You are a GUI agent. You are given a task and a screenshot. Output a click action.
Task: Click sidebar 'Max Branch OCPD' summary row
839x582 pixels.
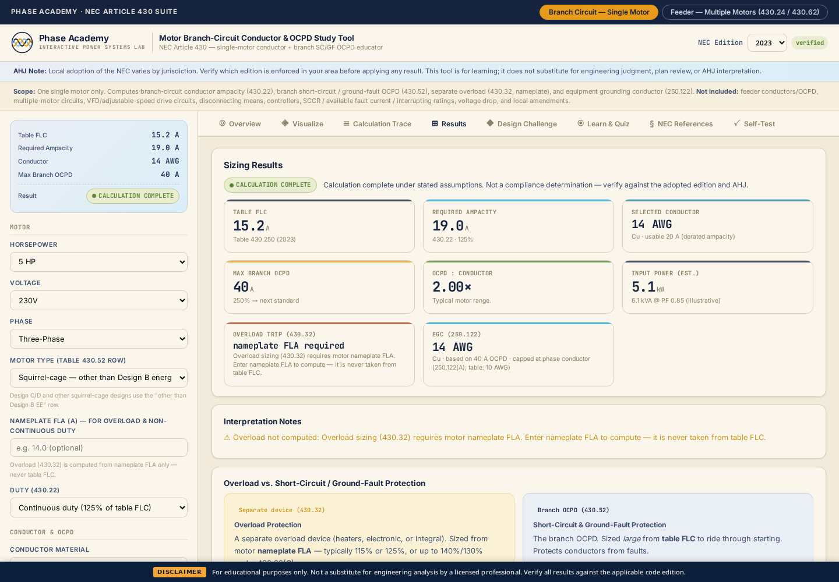click(98, 175)
